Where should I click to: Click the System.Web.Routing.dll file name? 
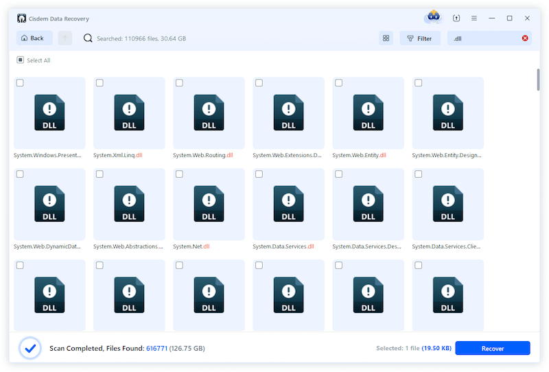[202, 155]
